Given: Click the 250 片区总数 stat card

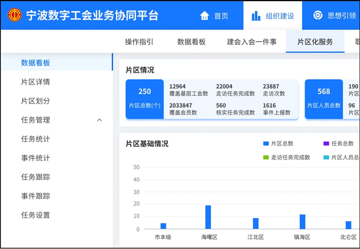Looking at the screenshot, I should coord(145,99).
